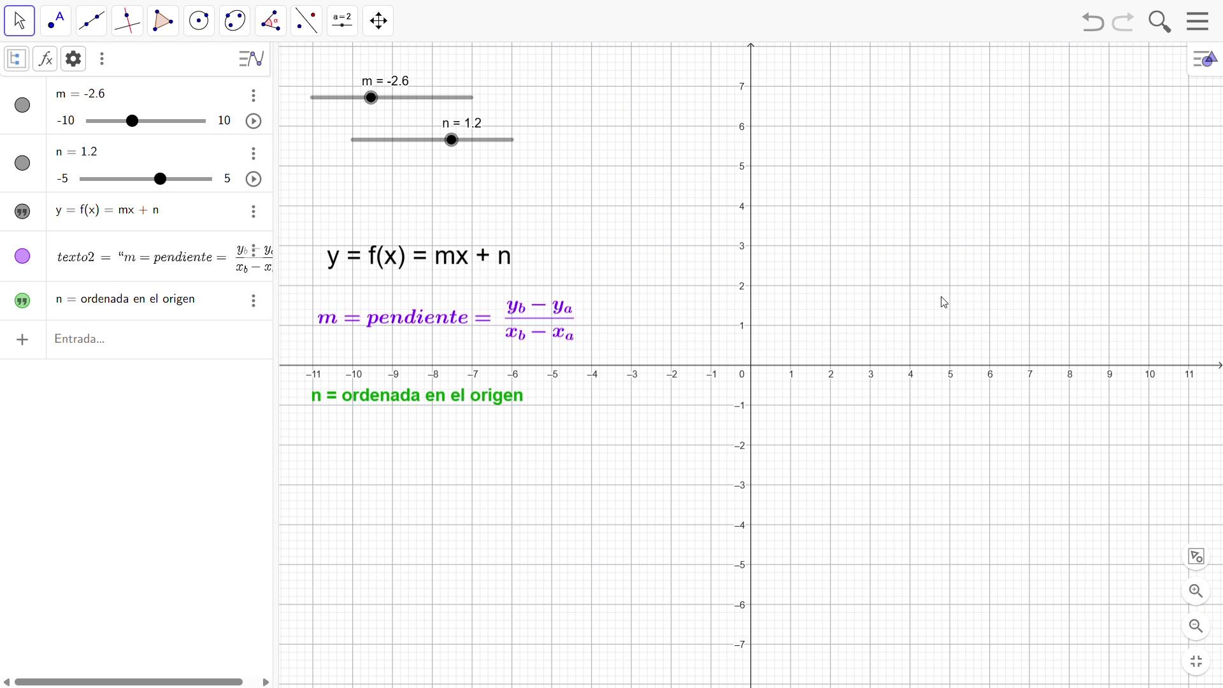The height and width of the screenshot is (688, 1223).
Task: Select the Move Graphics View tool
Action: pos(379,21)
